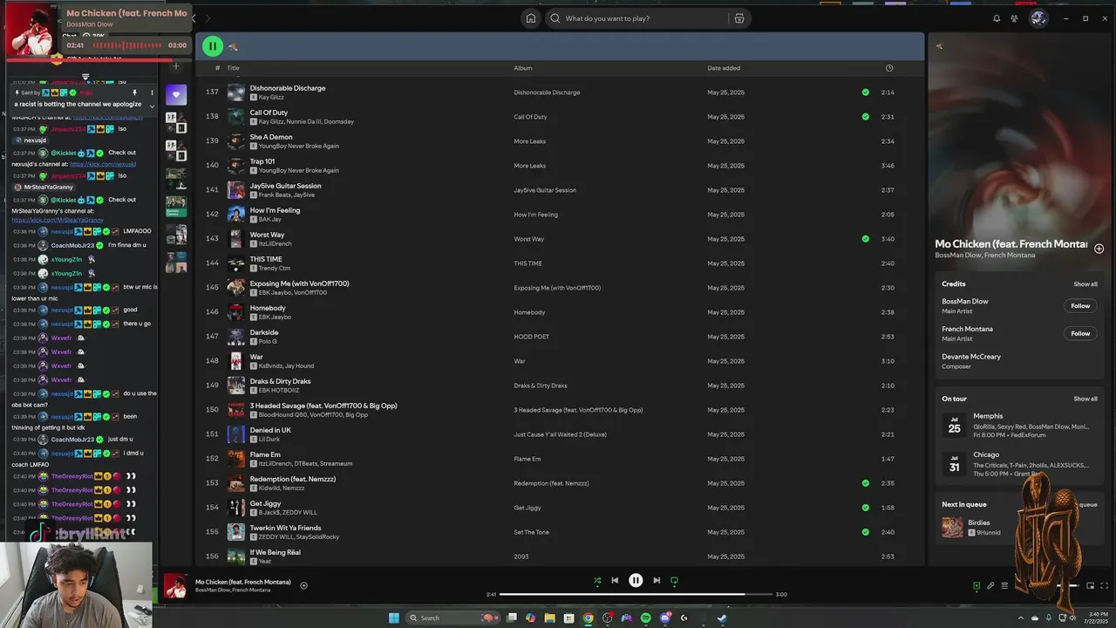Select the track If We Being Rëal
Image resolution: width=1116 pixels, height=628 pixels.
pos(275,552)
